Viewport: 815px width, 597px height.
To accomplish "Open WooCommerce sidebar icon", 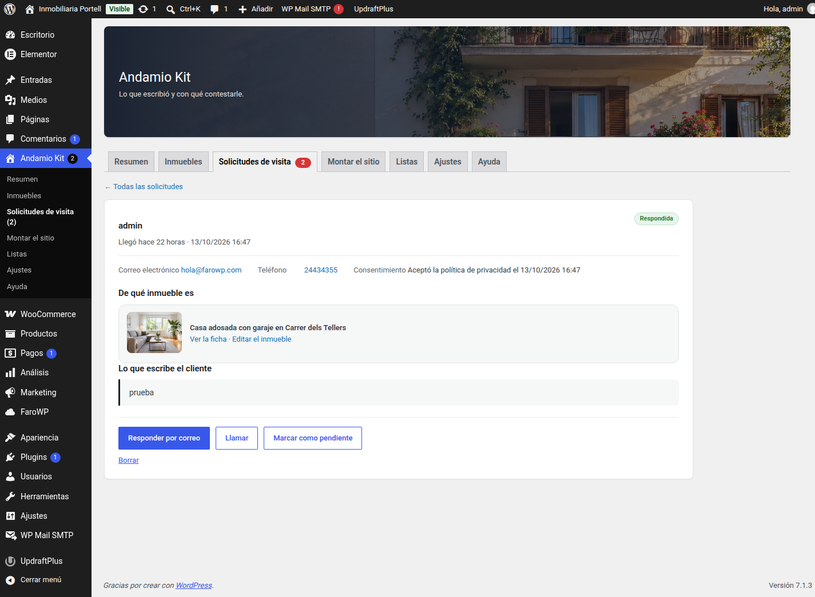I will pos(10,314).
